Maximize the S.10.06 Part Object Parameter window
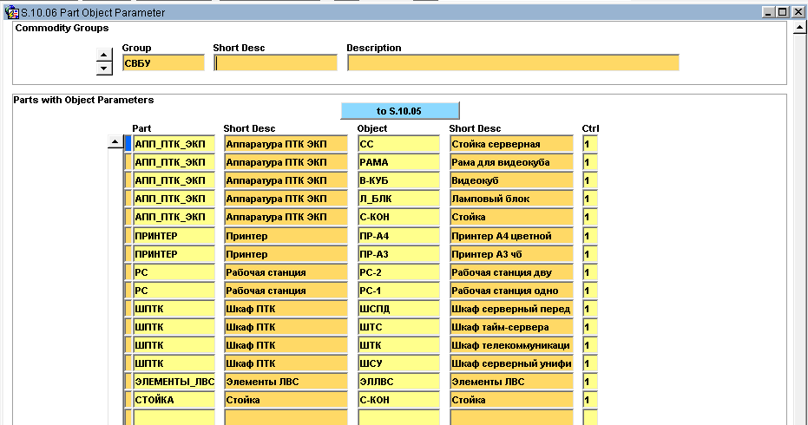 (783, 12)
